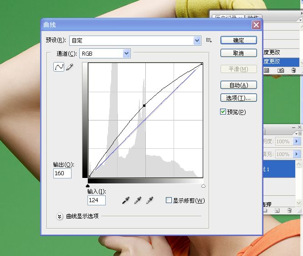Select the unhighlighted 度更改 history state

[x=281, y=52]
